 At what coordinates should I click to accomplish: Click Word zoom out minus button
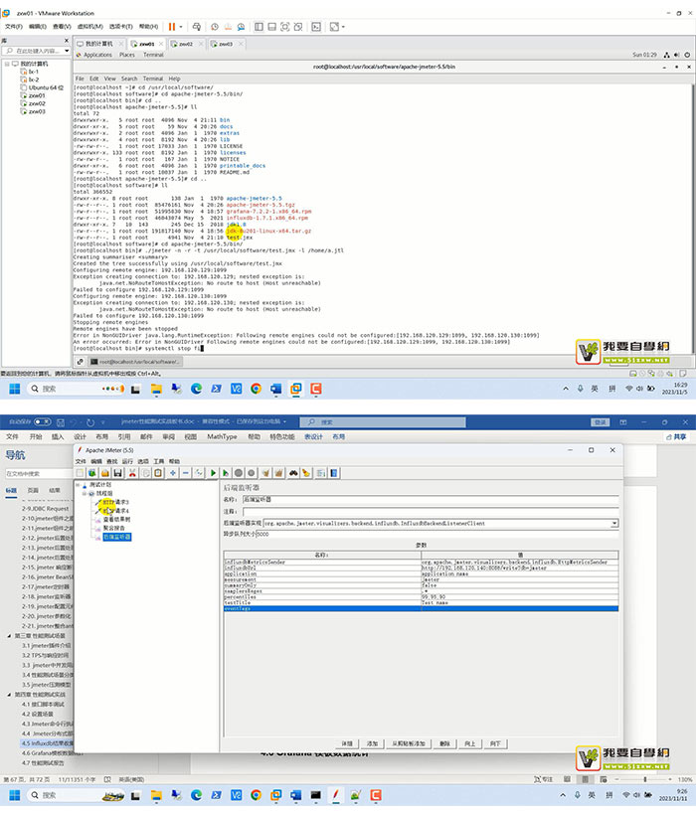click(616, 779)
